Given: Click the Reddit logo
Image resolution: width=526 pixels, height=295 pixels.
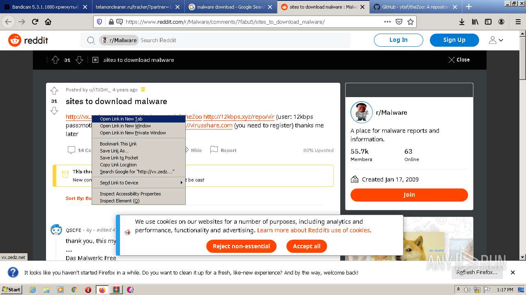Looking at the screenshot, I should tap(28, 40).
